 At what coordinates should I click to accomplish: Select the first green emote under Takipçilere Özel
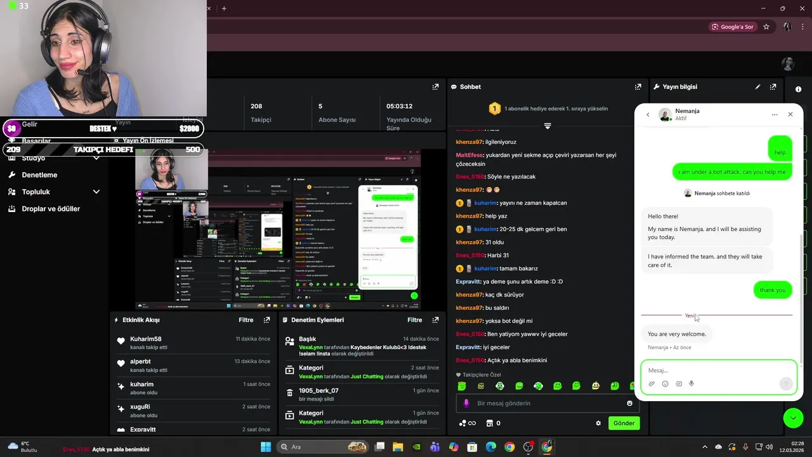point(462,386)
